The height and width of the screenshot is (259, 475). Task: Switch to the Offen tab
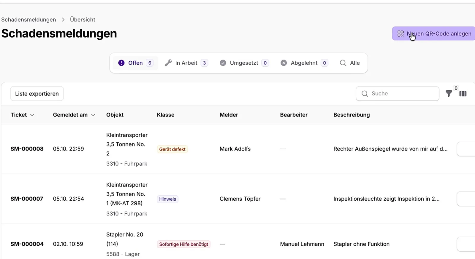pos(135,63)
